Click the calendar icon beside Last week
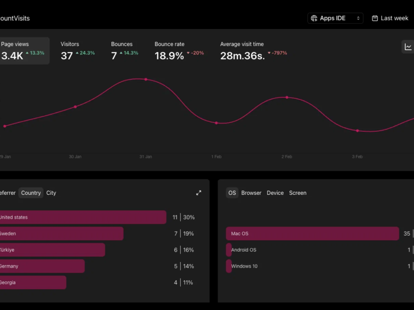Viewport: 414px width, 310px height. 375,18
